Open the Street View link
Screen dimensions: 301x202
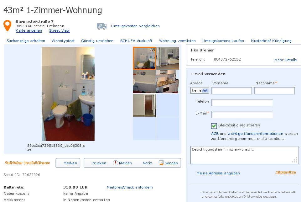(59, 30)
